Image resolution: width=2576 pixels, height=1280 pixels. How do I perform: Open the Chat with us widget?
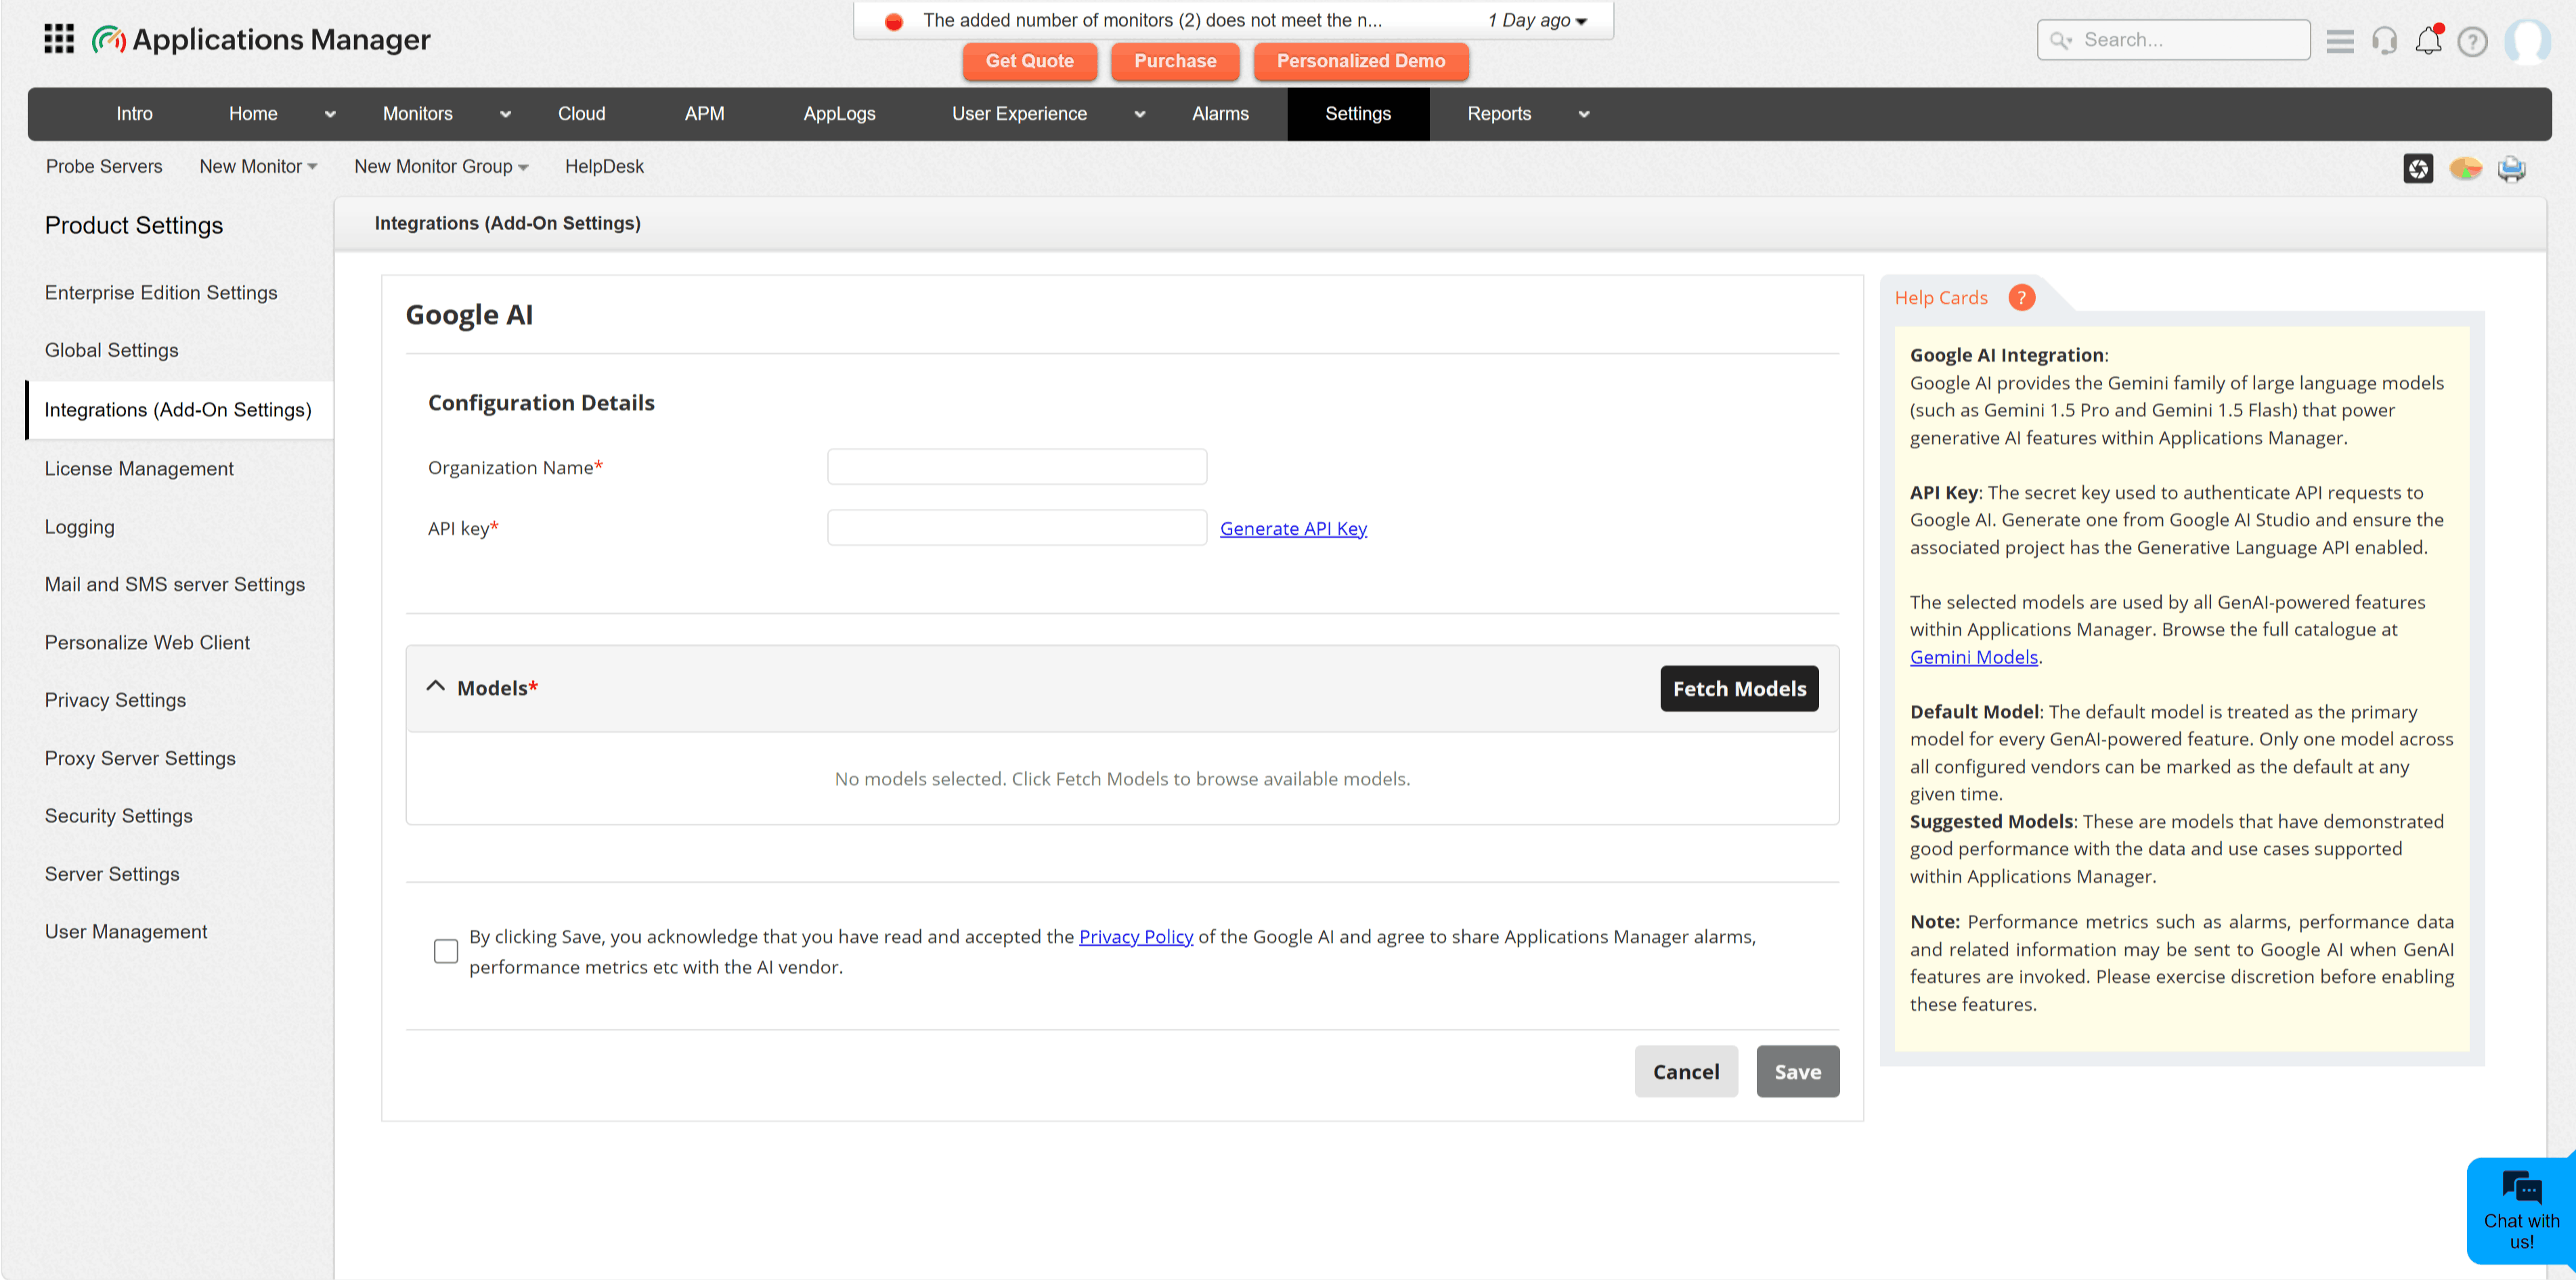point(2521,1210)
